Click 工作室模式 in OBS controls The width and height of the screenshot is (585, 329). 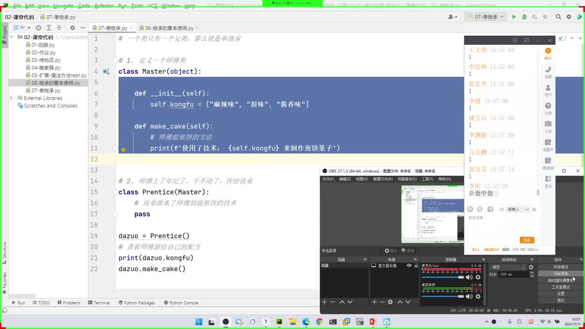click(561, 287)
